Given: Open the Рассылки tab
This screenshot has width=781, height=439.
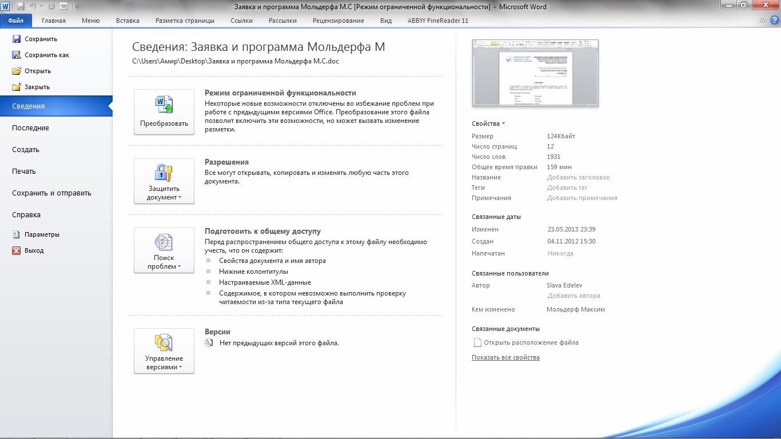Looking at the screenshot, I should pos(282,21).
